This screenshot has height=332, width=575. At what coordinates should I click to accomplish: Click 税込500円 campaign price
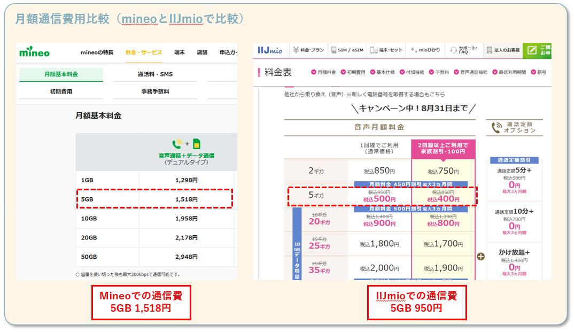click(379, 199)
